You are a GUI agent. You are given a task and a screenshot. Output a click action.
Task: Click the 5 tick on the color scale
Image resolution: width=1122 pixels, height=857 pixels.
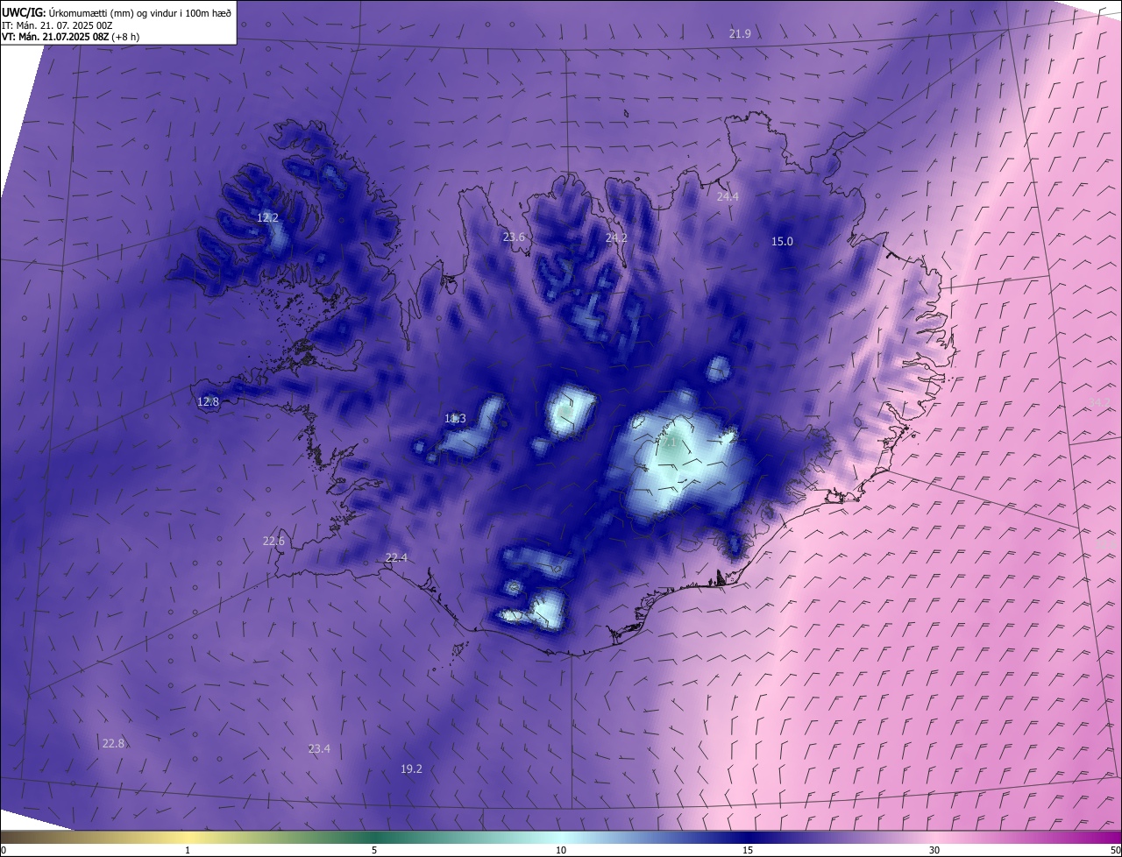point(374,850)
